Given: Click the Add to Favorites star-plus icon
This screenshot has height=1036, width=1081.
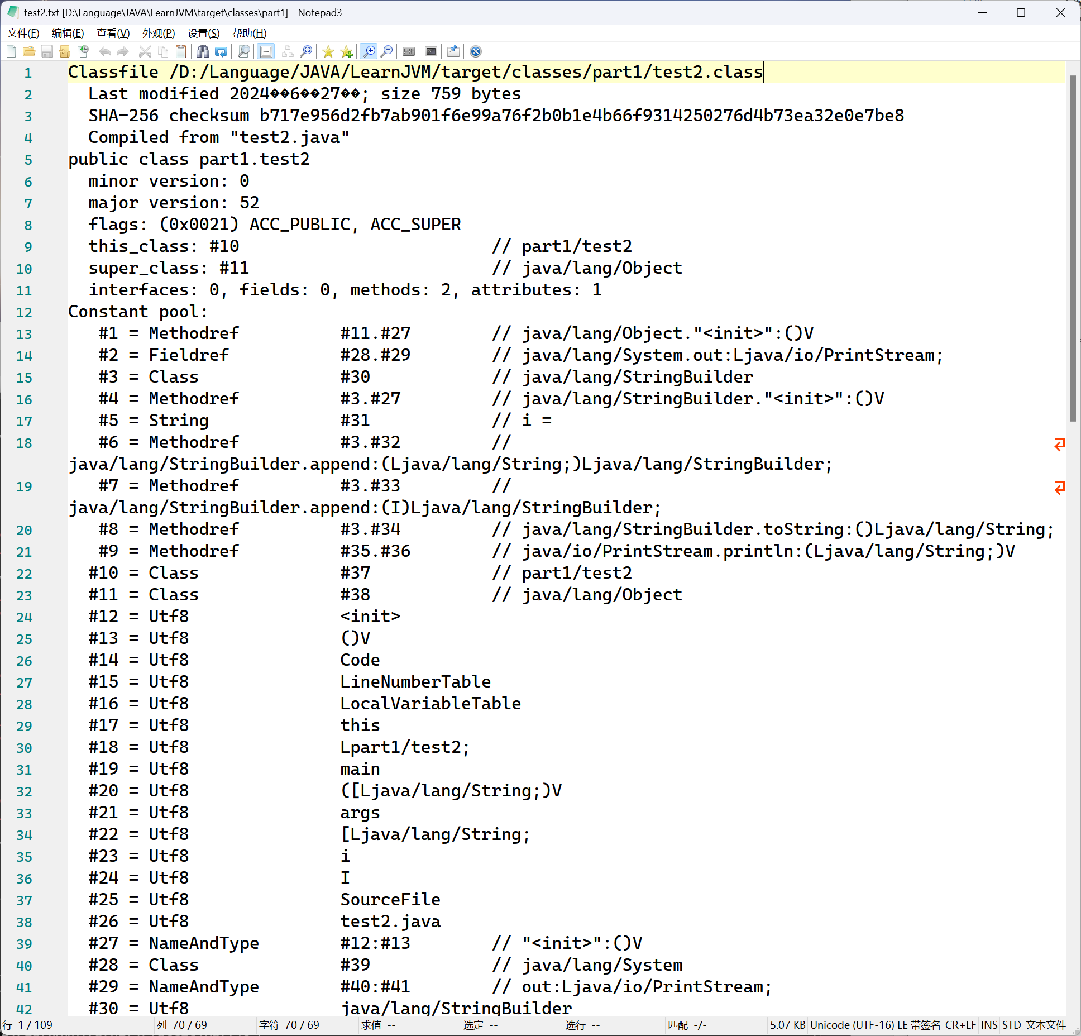Looking at the screenshot, I should pos(346,52).
